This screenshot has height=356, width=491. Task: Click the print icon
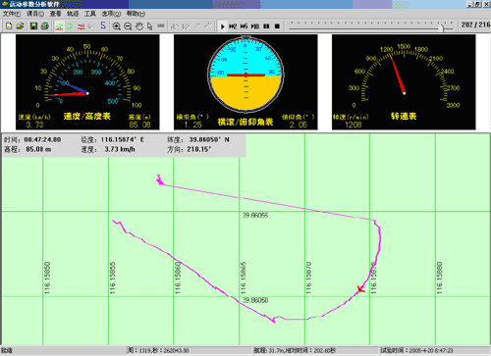point(45,26)
